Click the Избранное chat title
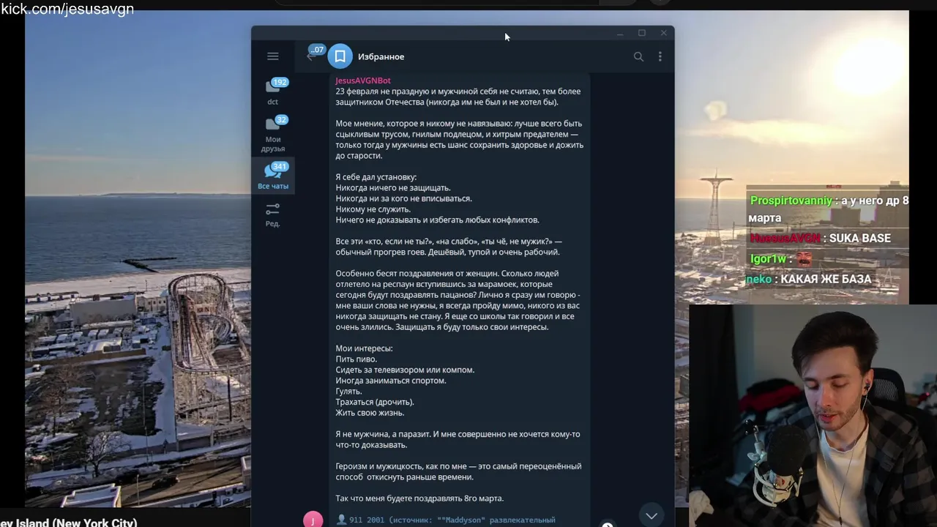The height and width of the screenshot is (527, 937). click(381, 56)
